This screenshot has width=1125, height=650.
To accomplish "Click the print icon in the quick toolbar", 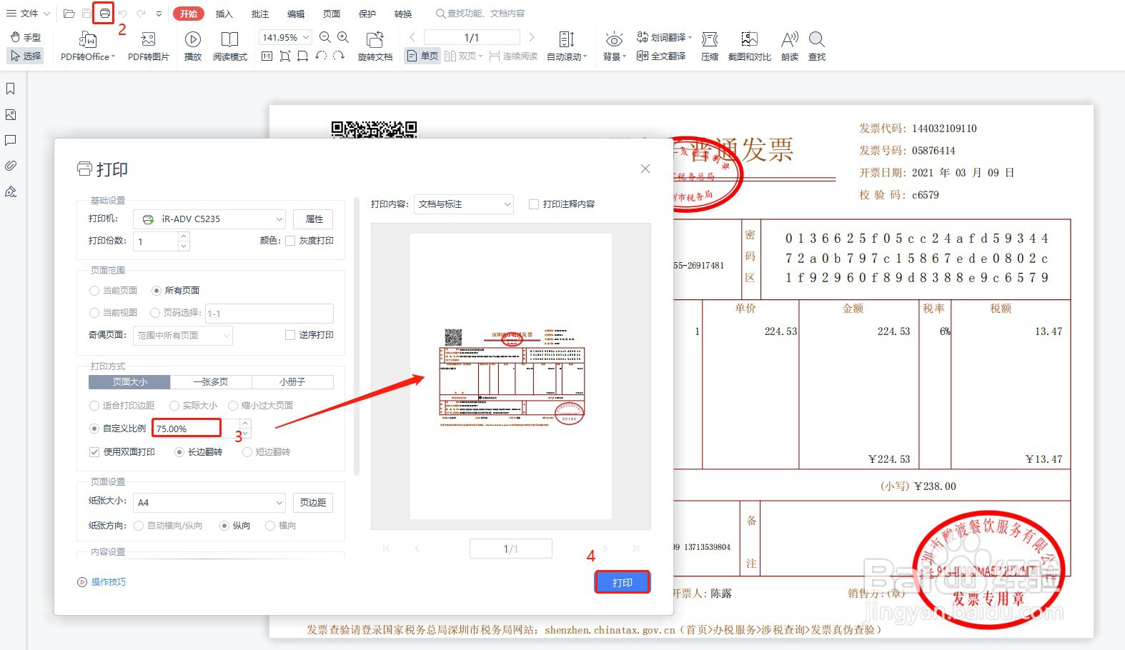I will [x=104, y=13].
